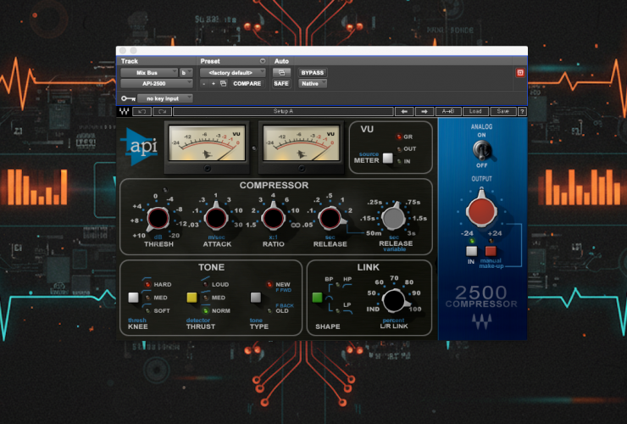The height and width of the screenshot is (424, 627).
Task: Toggle the automation SAFE button
Action: (281, 83)
